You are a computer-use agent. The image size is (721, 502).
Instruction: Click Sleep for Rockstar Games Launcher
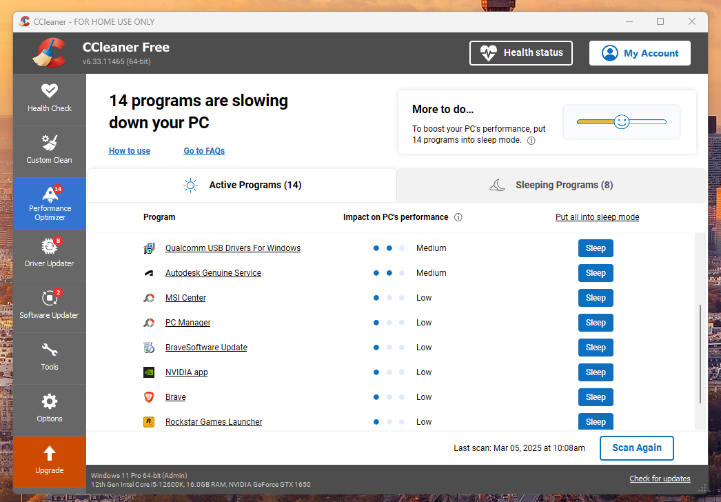click(x=596, y=422)
